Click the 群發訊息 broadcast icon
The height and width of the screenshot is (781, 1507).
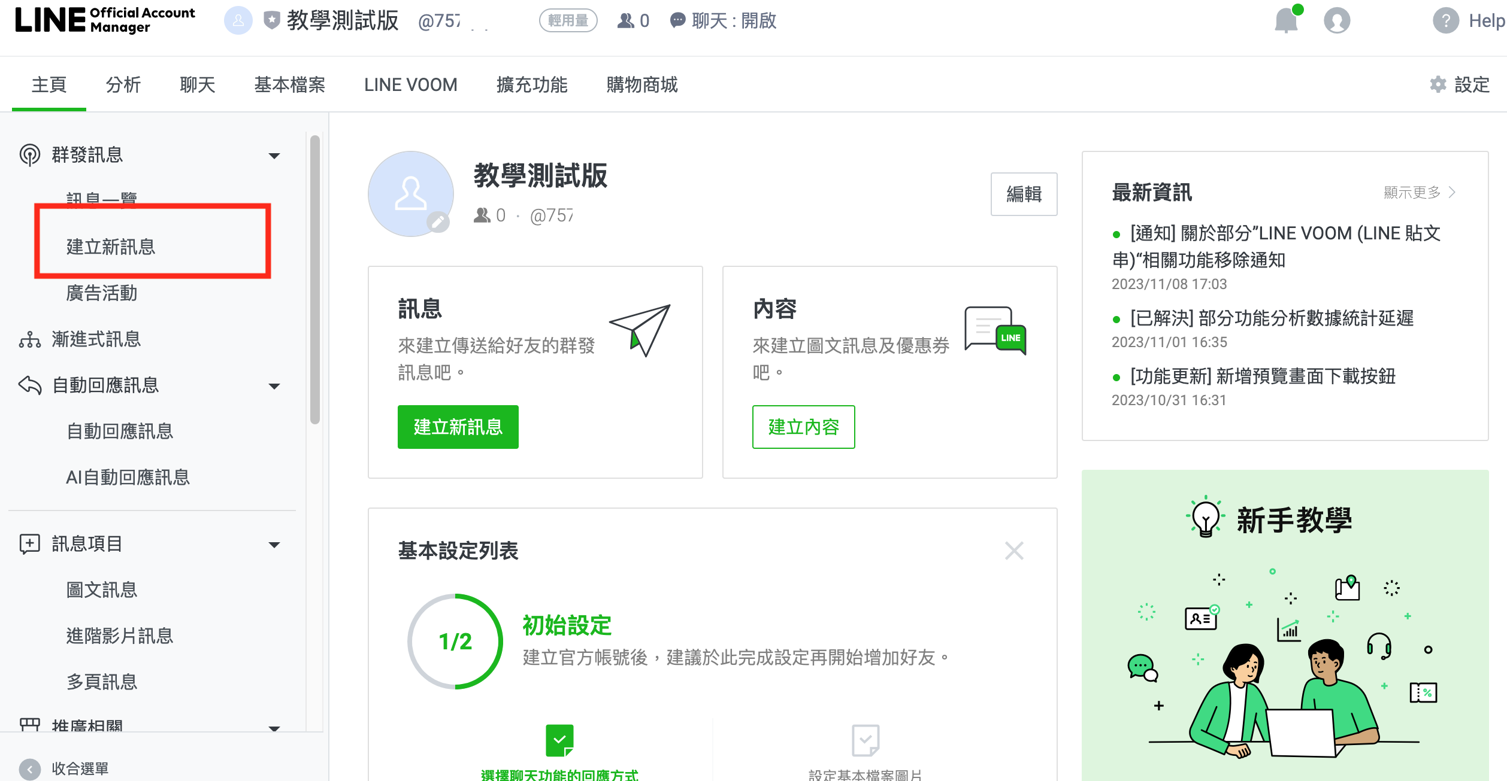(x=30, y=155)
